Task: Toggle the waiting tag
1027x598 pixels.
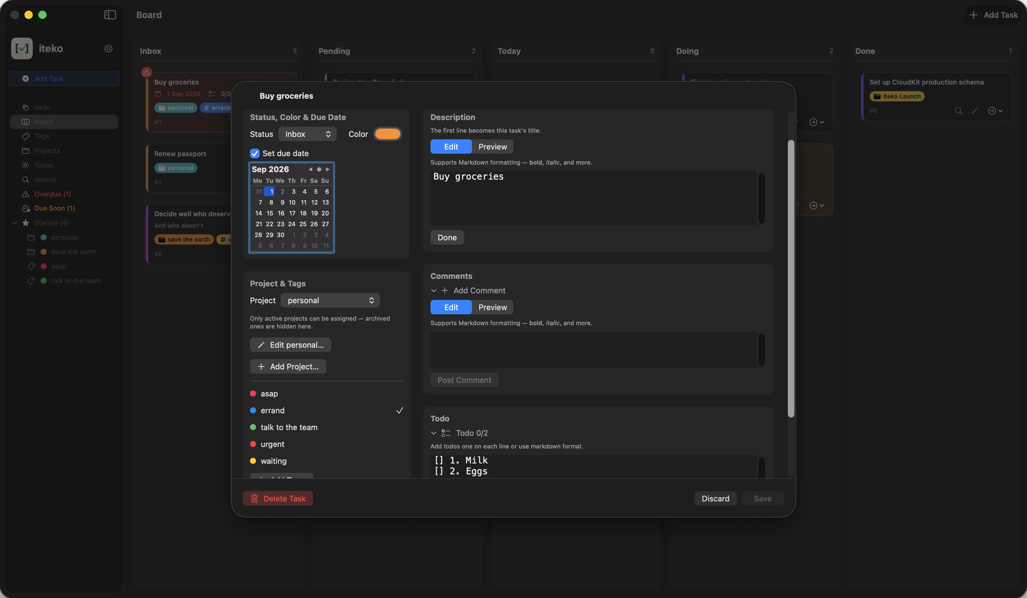Action: [x=326, y=461]
